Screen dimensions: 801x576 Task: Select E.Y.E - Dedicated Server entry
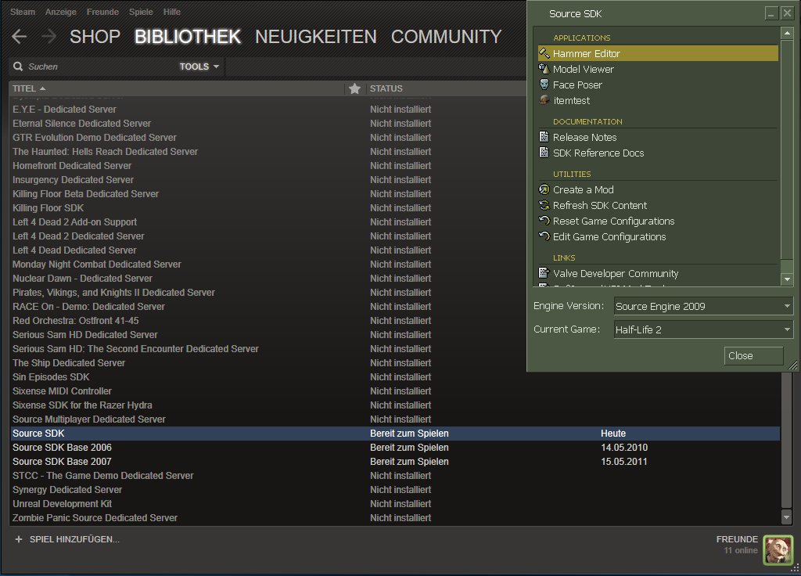pos(64,110)
